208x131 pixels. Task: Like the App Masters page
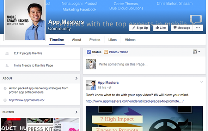(161, 28)
